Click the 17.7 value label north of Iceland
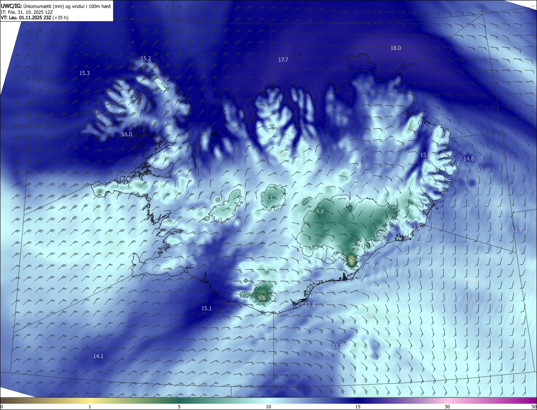537x410 pixels. pos(283,60)
